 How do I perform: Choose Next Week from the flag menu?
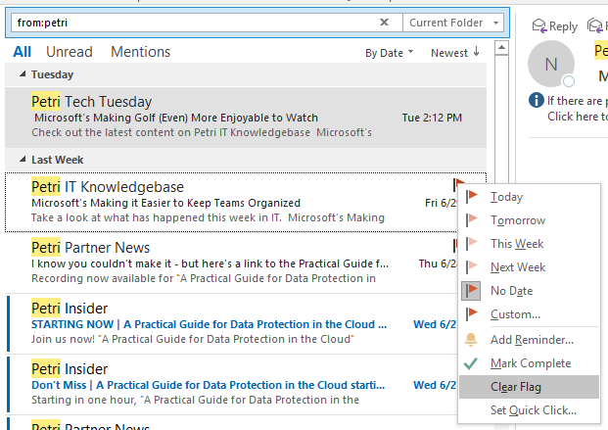pos(529,267)
